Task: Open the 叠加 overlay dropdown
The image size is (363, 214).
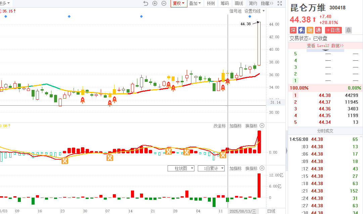Action: click(195, 3)
